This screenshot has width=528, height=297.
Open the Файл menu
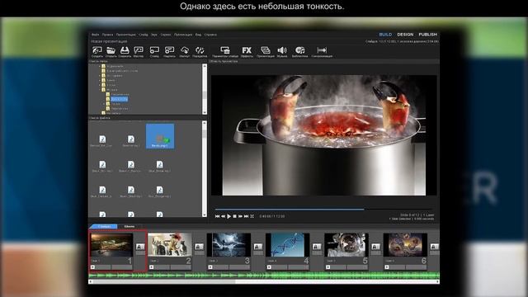point(96,35)
